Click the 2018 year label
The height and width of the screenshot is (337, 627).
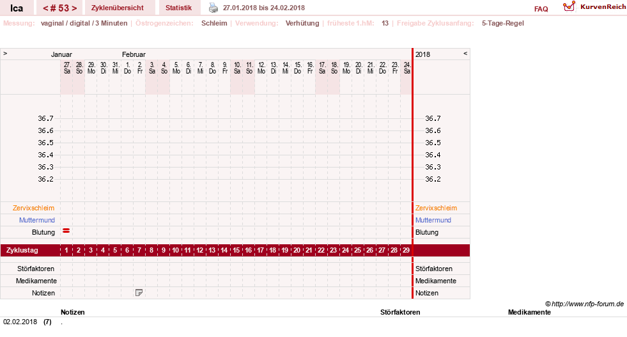click(422, 54)
